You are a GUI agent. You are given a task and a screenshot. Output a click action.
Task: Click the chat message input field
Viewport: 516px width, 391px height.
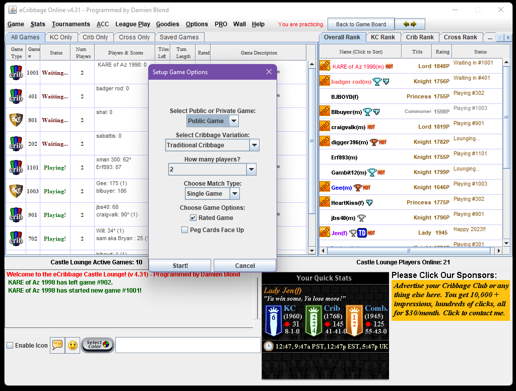[x=187, y=345]
